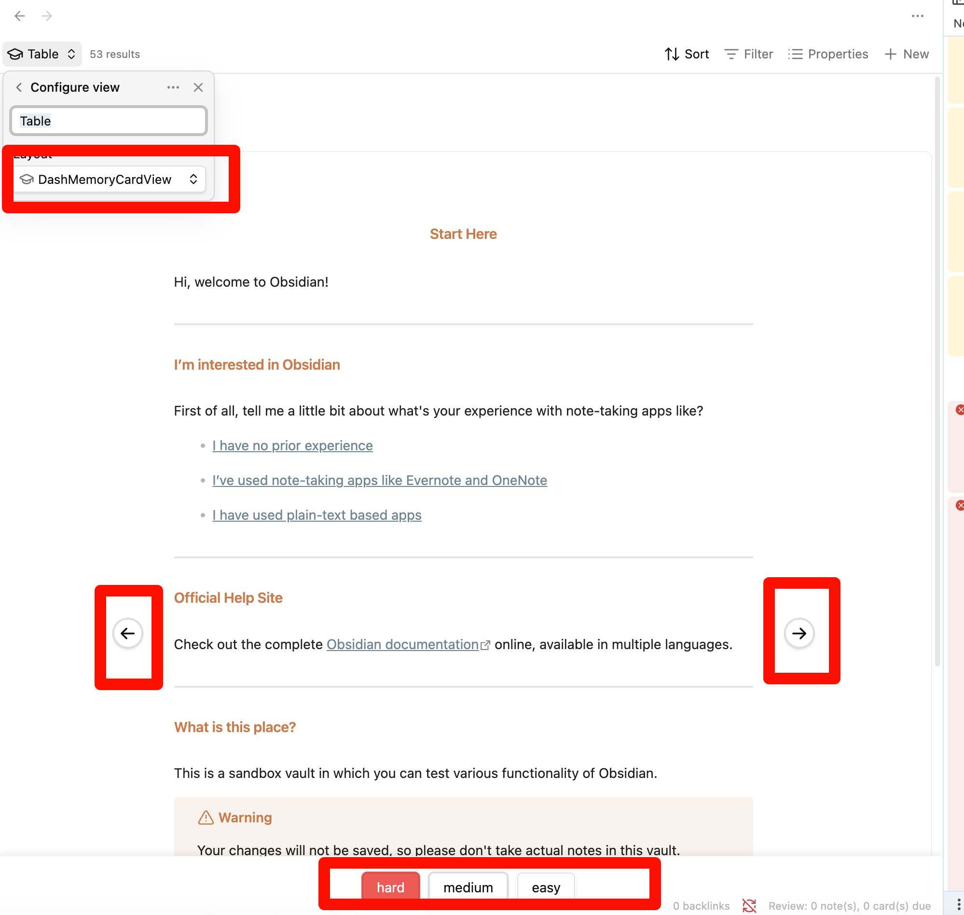The width and height of the screenshot is (964, 915).
Task: Expand the DashMemoryCardView layout dropdown
Action: pyautogui.click(x=109, y=180)
